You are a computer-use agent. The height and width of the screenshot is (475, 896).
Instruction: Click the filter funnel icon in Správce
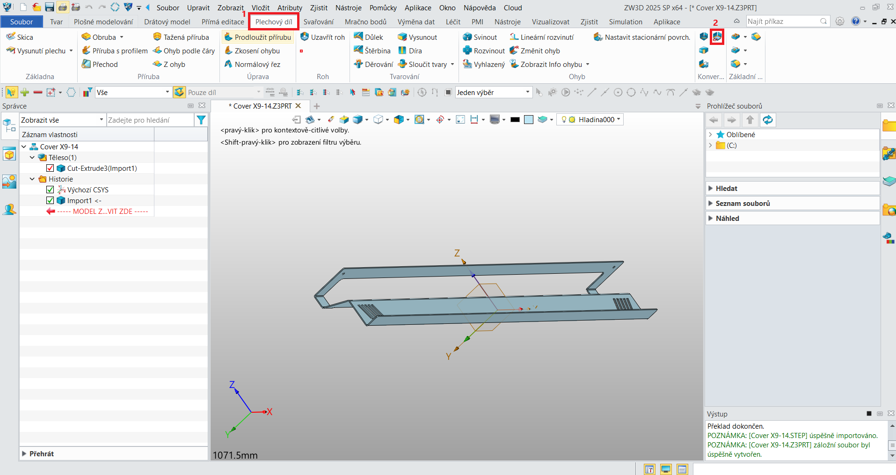click(x=201, y=120)
